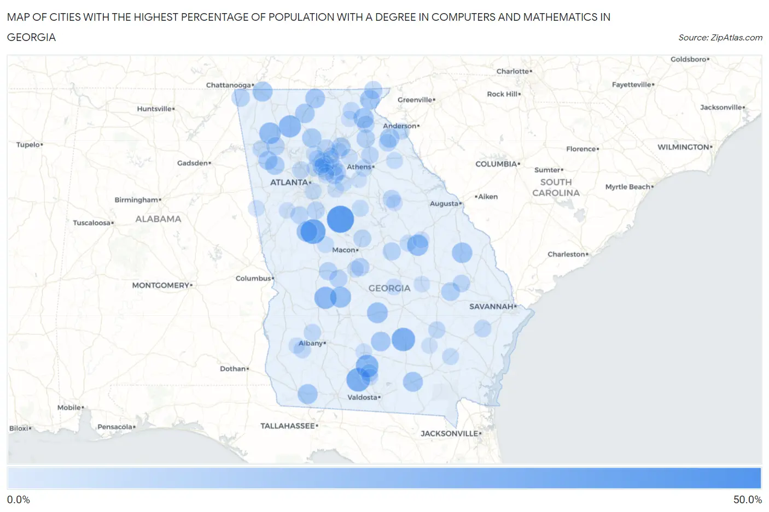Click the WILMINGTON city label
769x512 pixels.
683,148
